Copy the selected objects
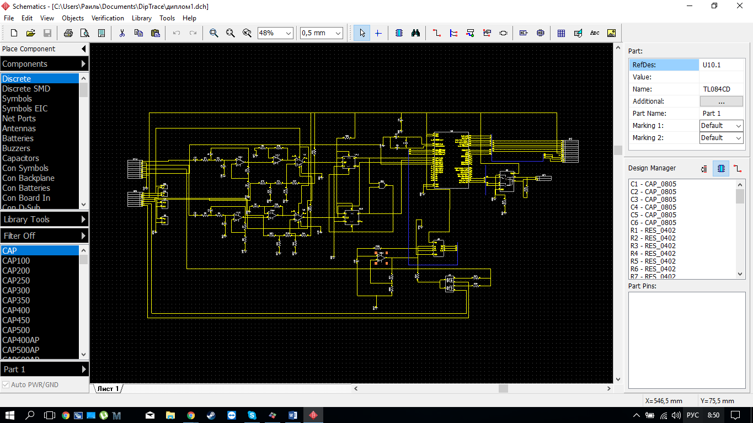Viewport: 753px width, 423px height. 138,33
